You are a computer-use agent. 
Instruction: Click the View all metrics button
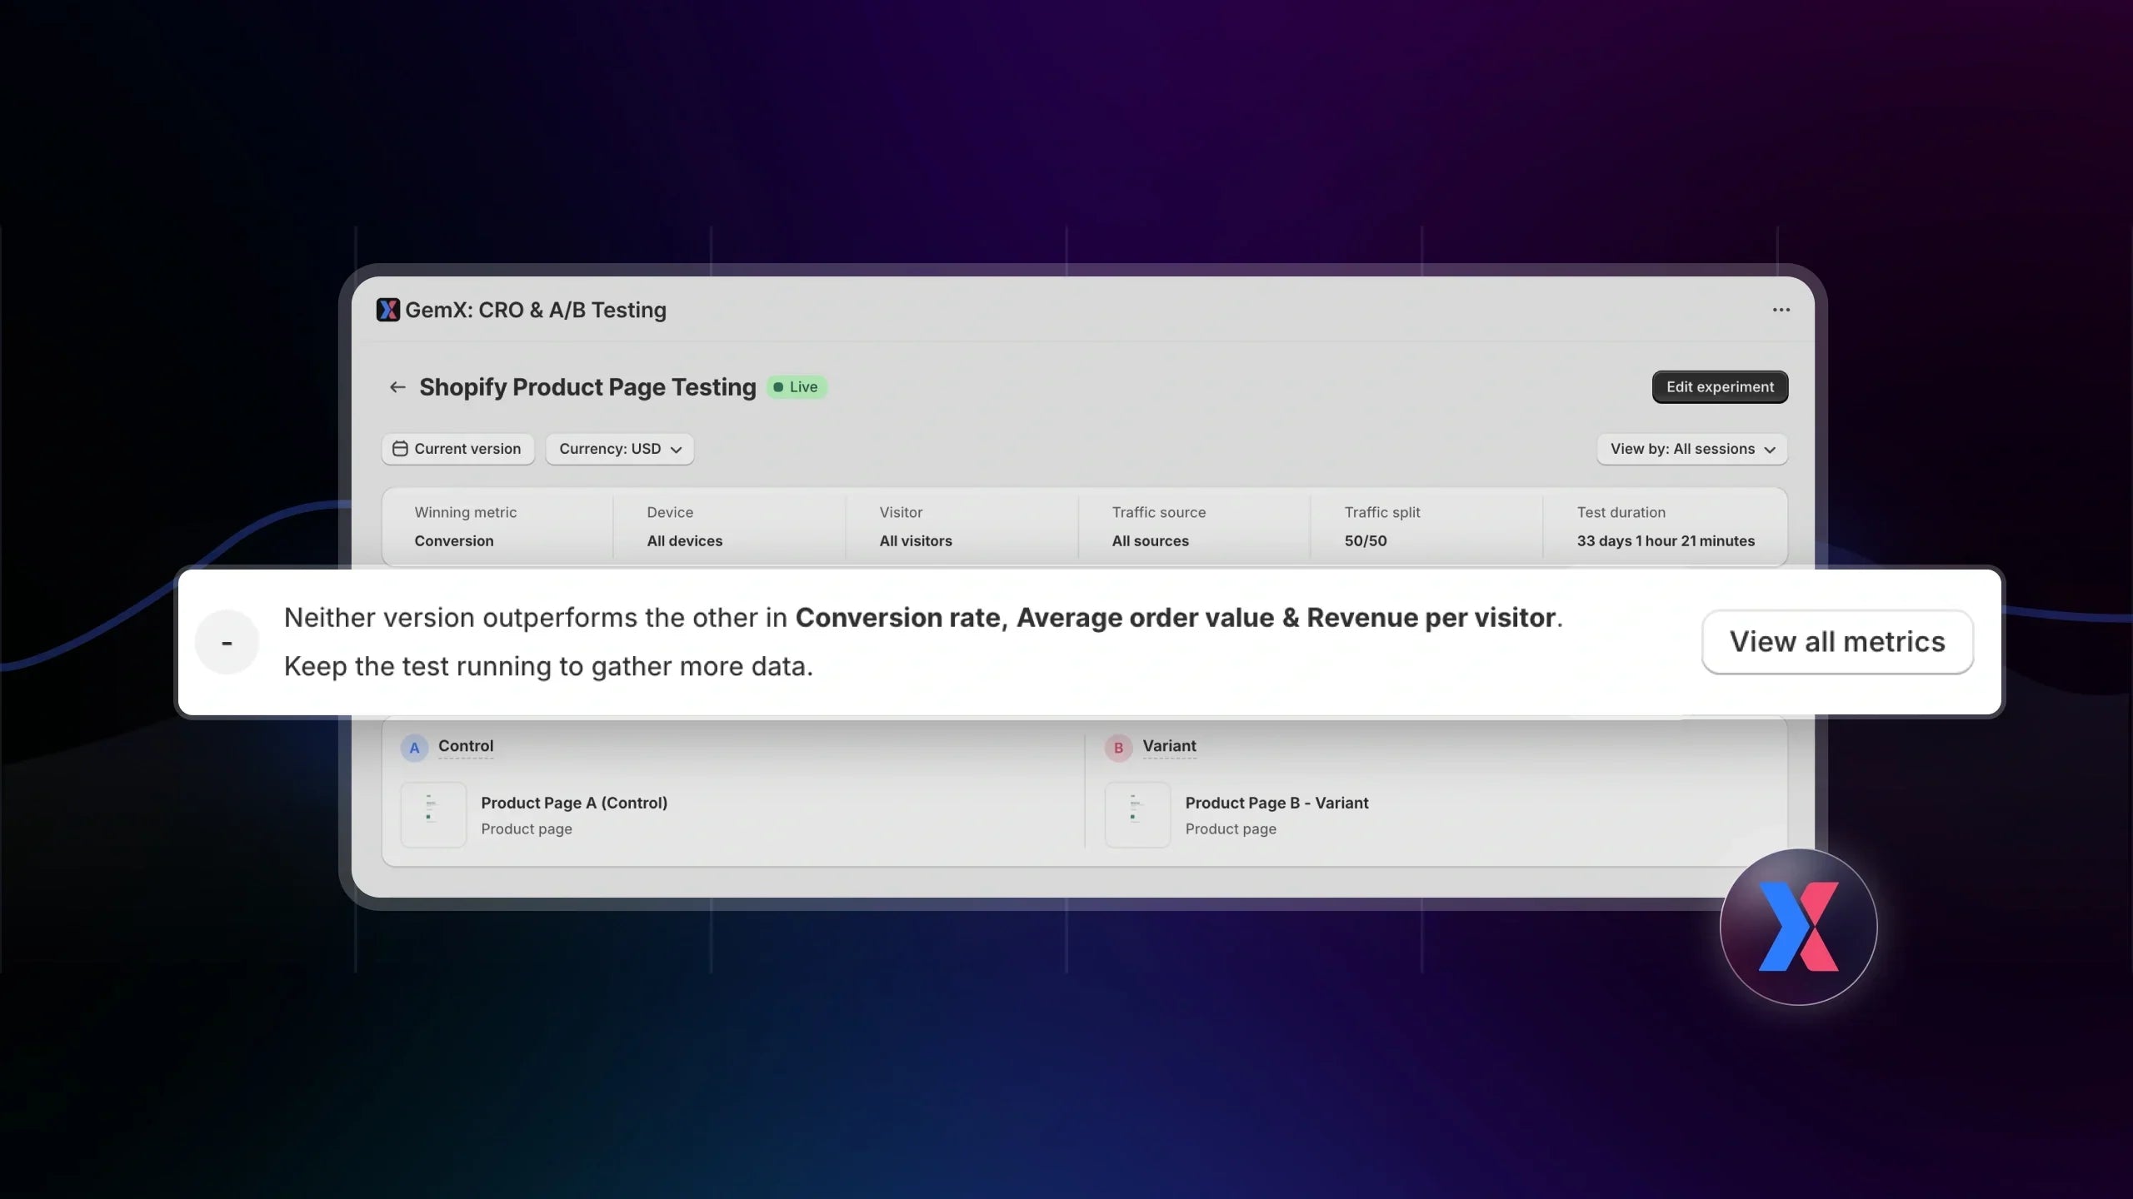click(1836, 642)
